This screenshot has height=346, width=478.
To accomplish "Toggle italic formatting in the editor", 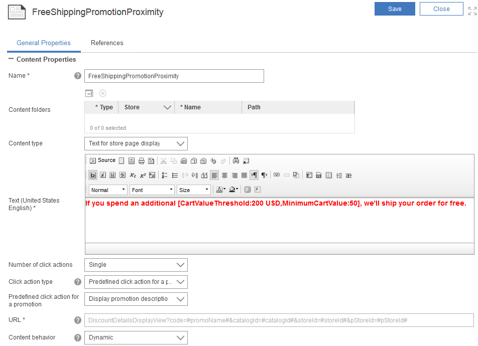I will coord(102,175).
